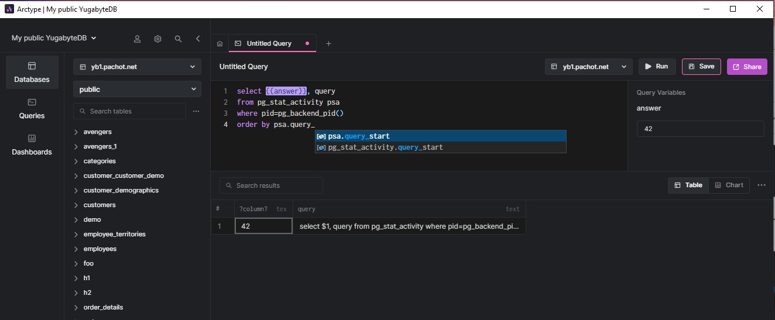Viewport: 775px width, 320px height.
Task: Open results options ellipsis menu
Action: click(761, 185)
